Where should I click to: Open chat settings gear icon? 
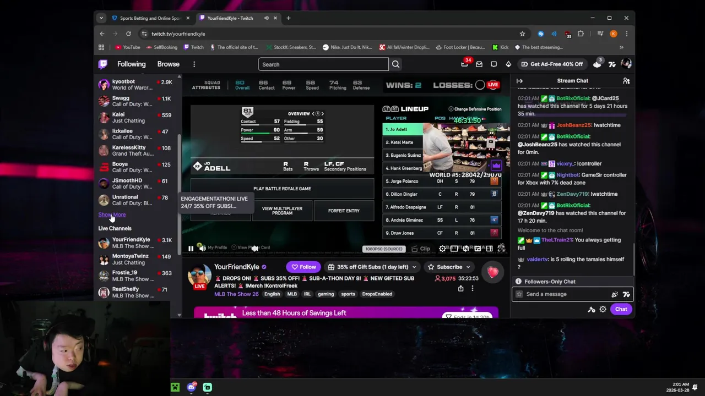[603, 309]
